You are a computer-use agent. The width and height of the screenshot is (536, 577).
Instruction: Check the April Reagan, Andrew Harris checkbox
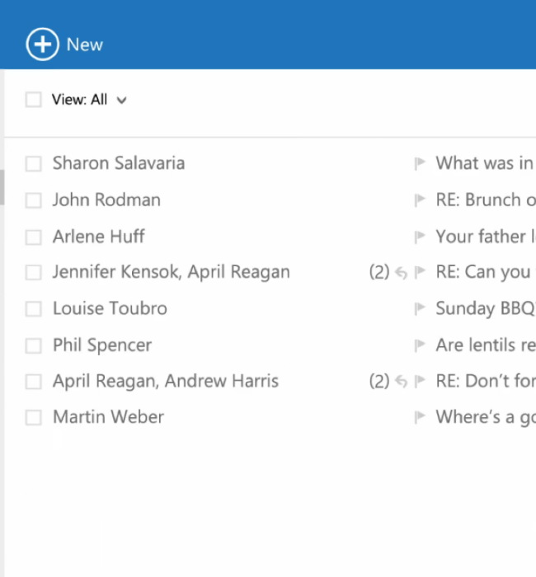point(34,382)
